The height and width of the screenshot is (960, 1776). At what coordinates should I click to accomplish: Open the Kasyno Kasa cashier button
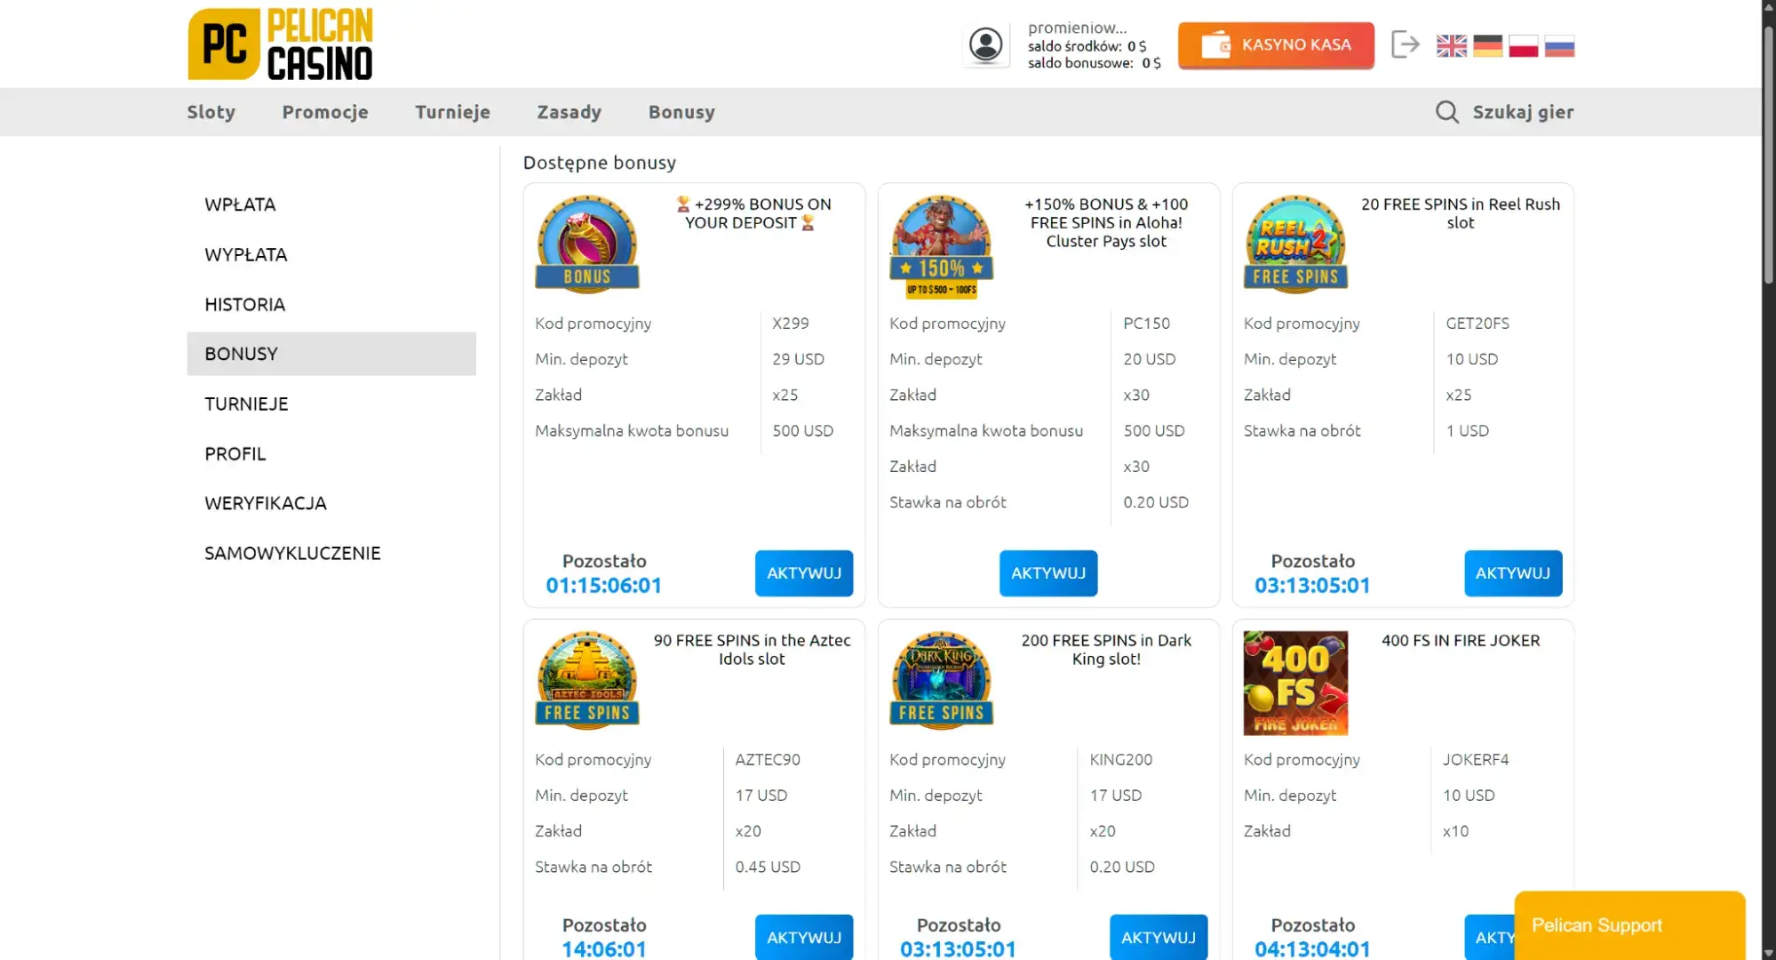click(x=1276, y=44)
